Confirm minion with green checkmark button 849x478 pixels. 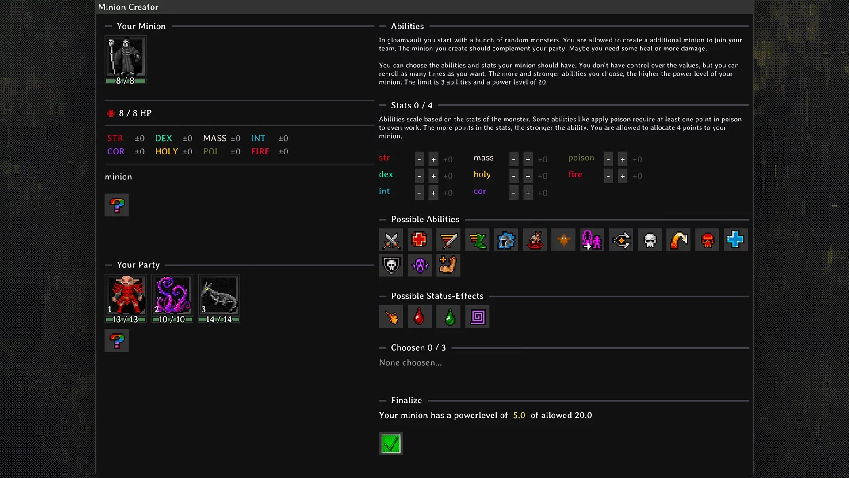tap(391, 443)
